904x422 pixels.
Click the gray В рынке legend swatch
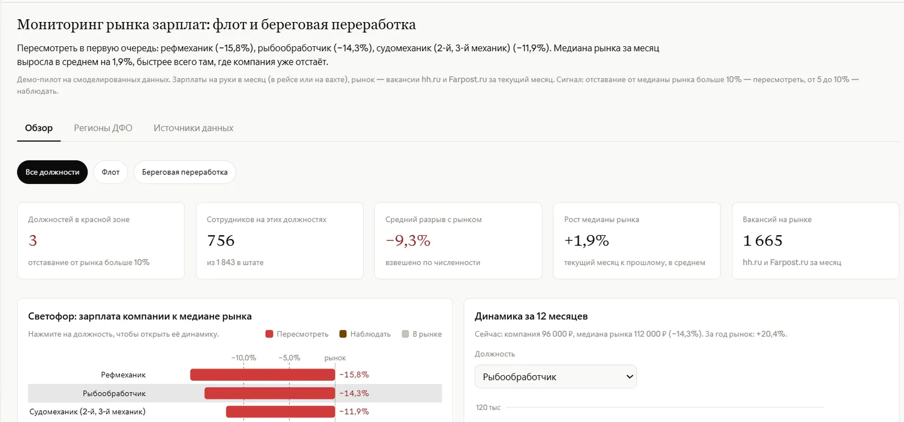(405, 334)
